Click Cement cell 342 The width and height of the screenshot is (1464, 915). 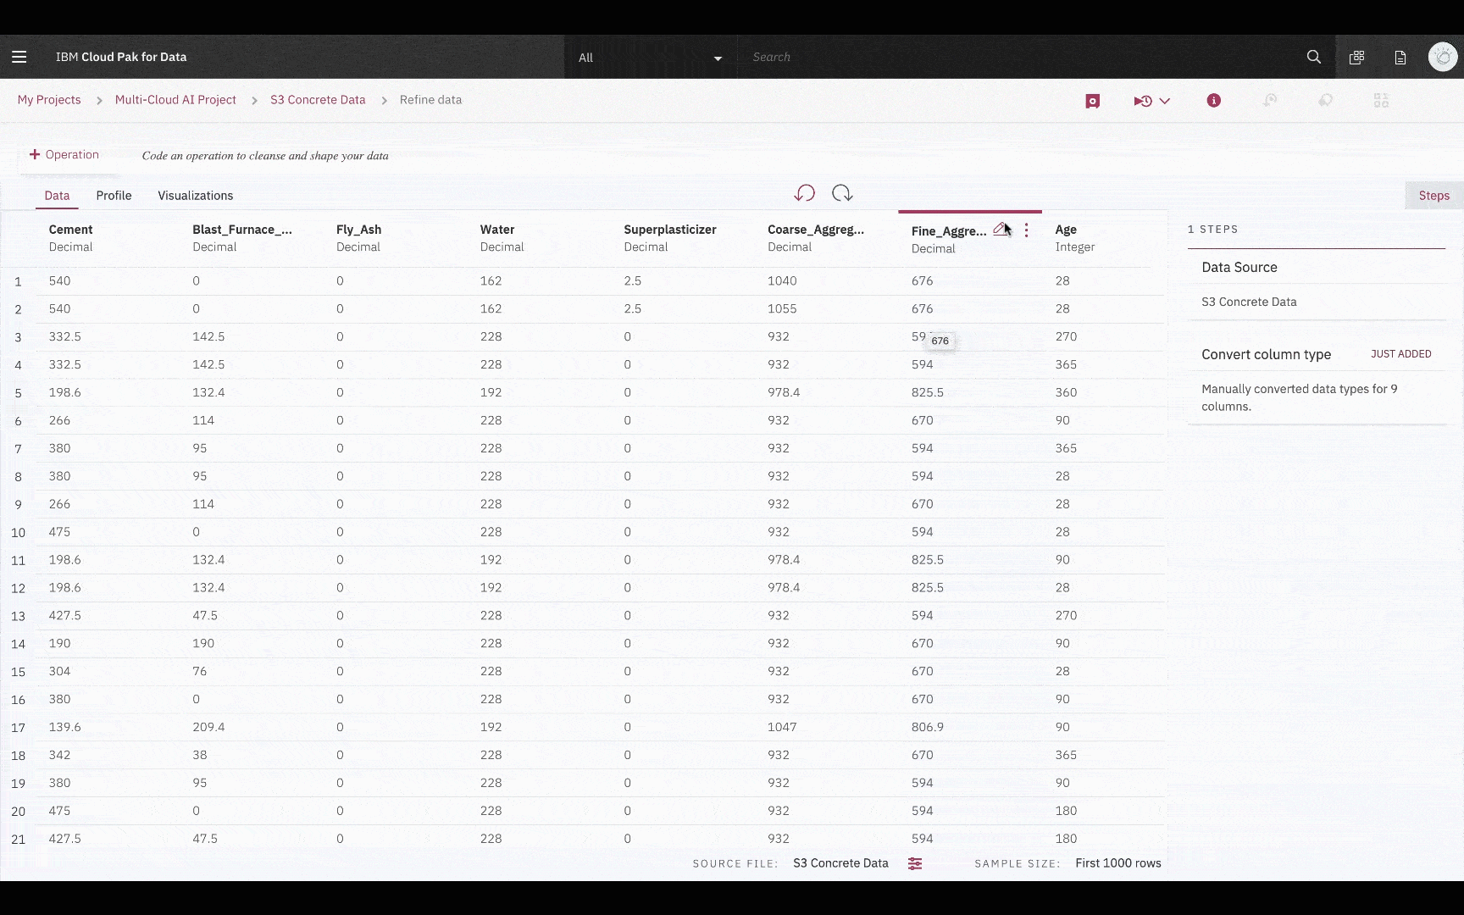(59, 756)
